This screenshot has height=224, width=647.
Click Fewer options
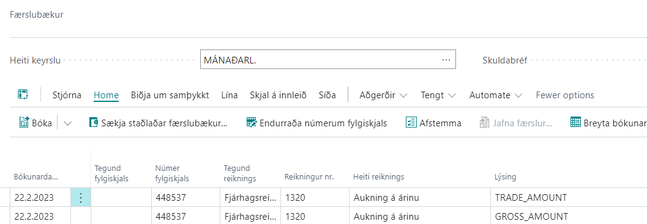coord(565,95)
